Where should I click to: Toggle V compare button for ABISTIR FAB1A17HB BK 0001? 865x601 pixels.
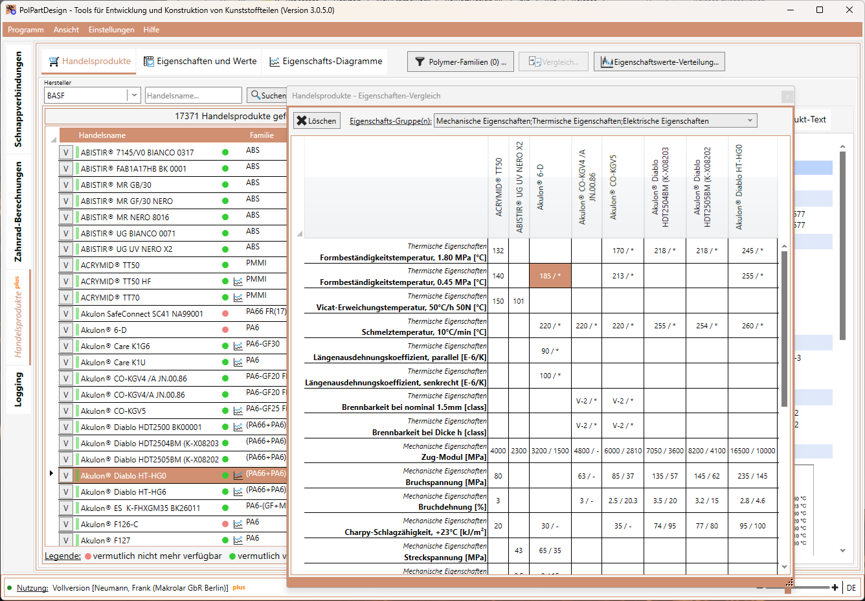(x=66, y=169)
